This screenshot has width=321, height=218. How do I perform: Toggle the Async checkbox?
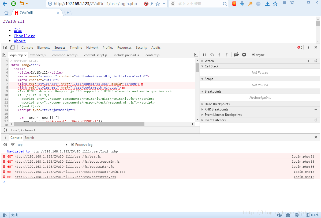[253, 55]
